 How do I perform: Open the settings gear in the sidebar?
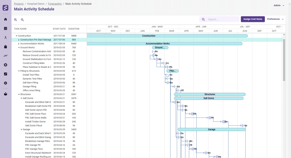coord(5,83)
